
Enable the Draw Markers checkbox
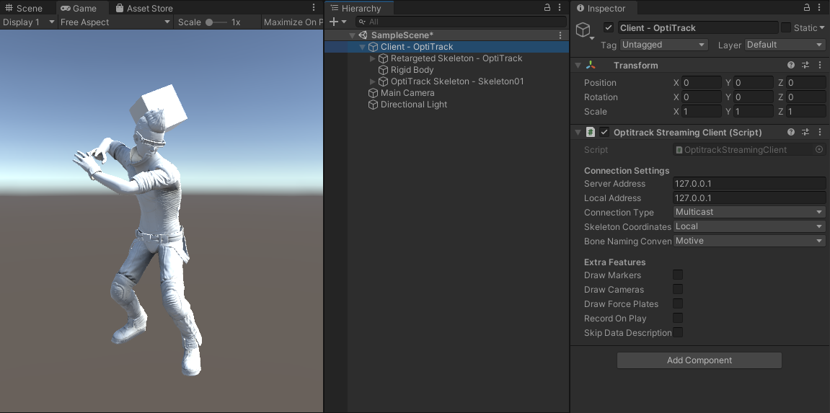pyautogui.click(x=678, y=275)
